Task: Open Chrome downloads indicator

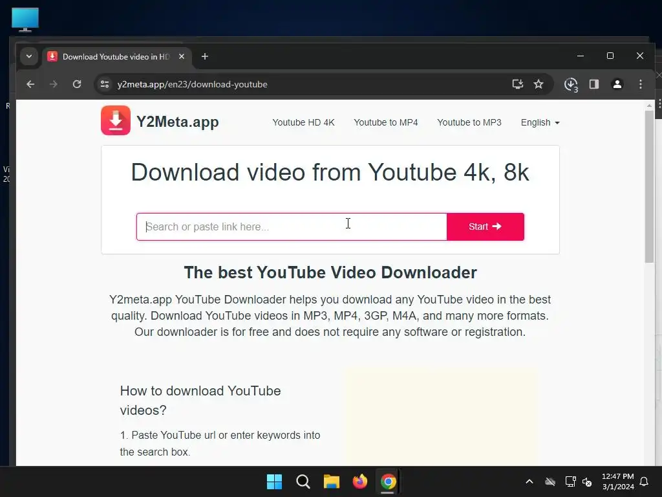Action: (571, 85)
